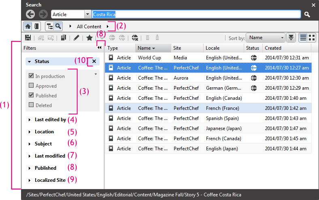
Task: Click the back arrow navigation button
Action: click(30, 14)
